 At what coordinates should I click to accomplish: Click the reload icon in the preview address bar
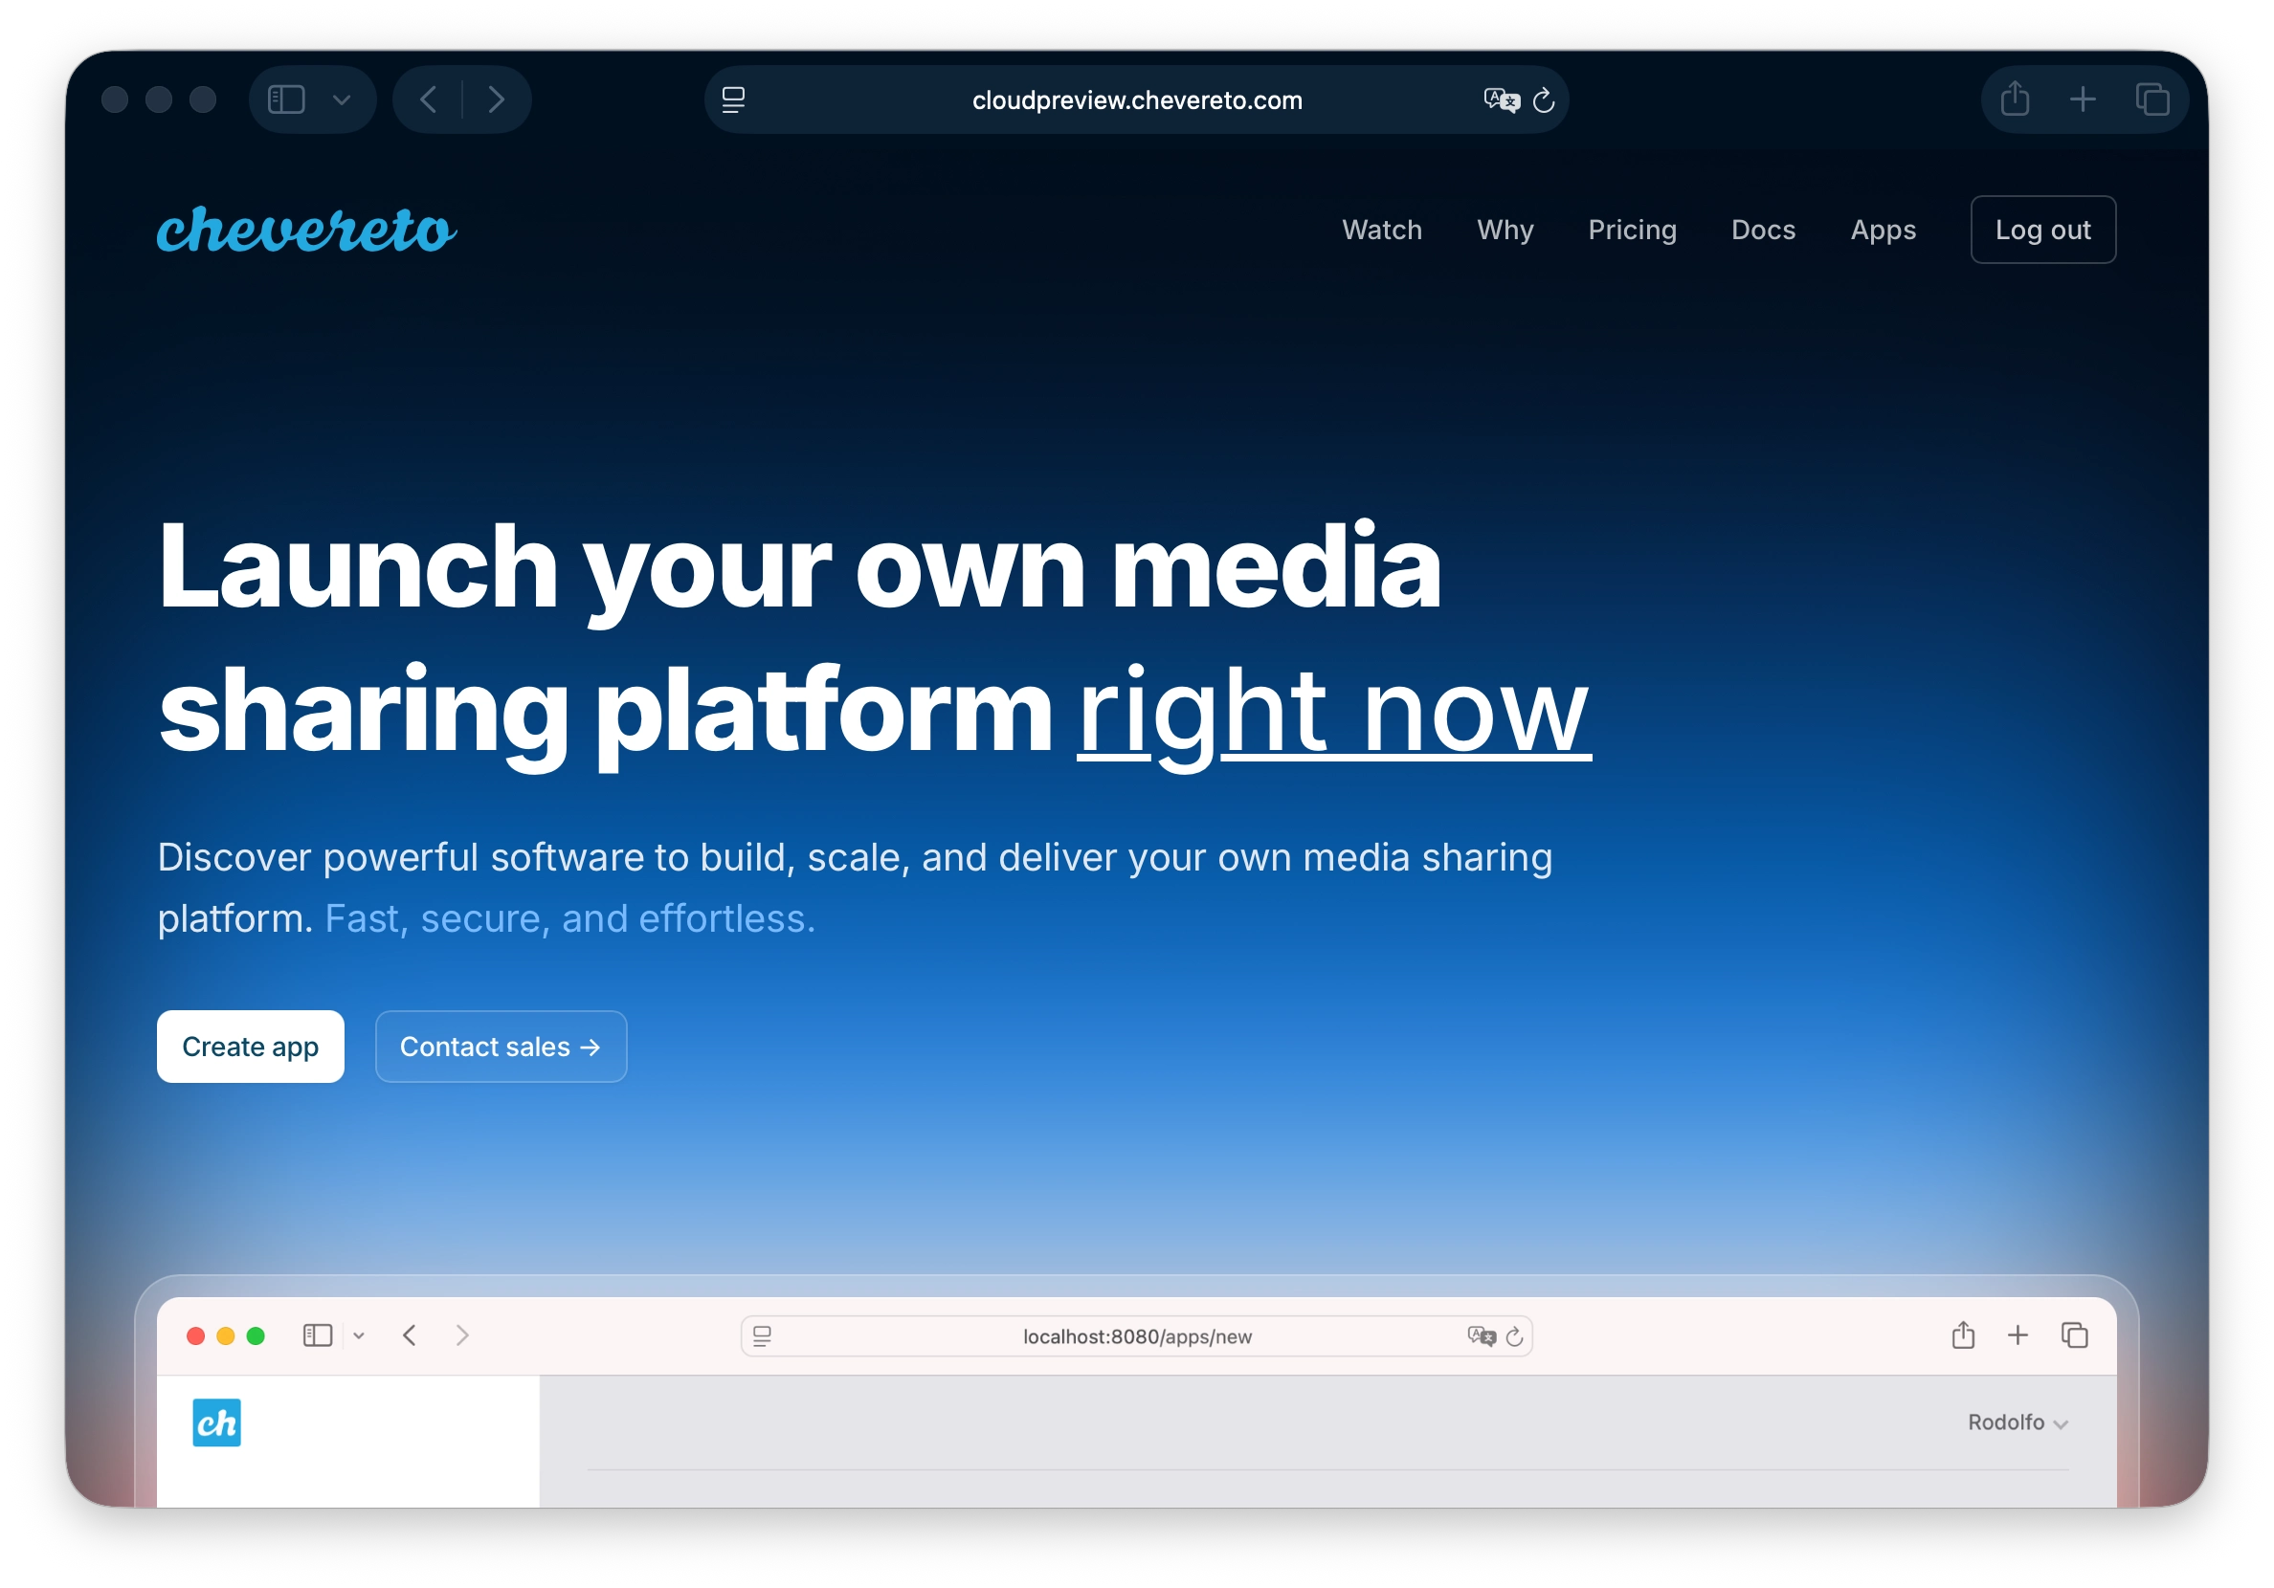(x=1514, y=1336)
